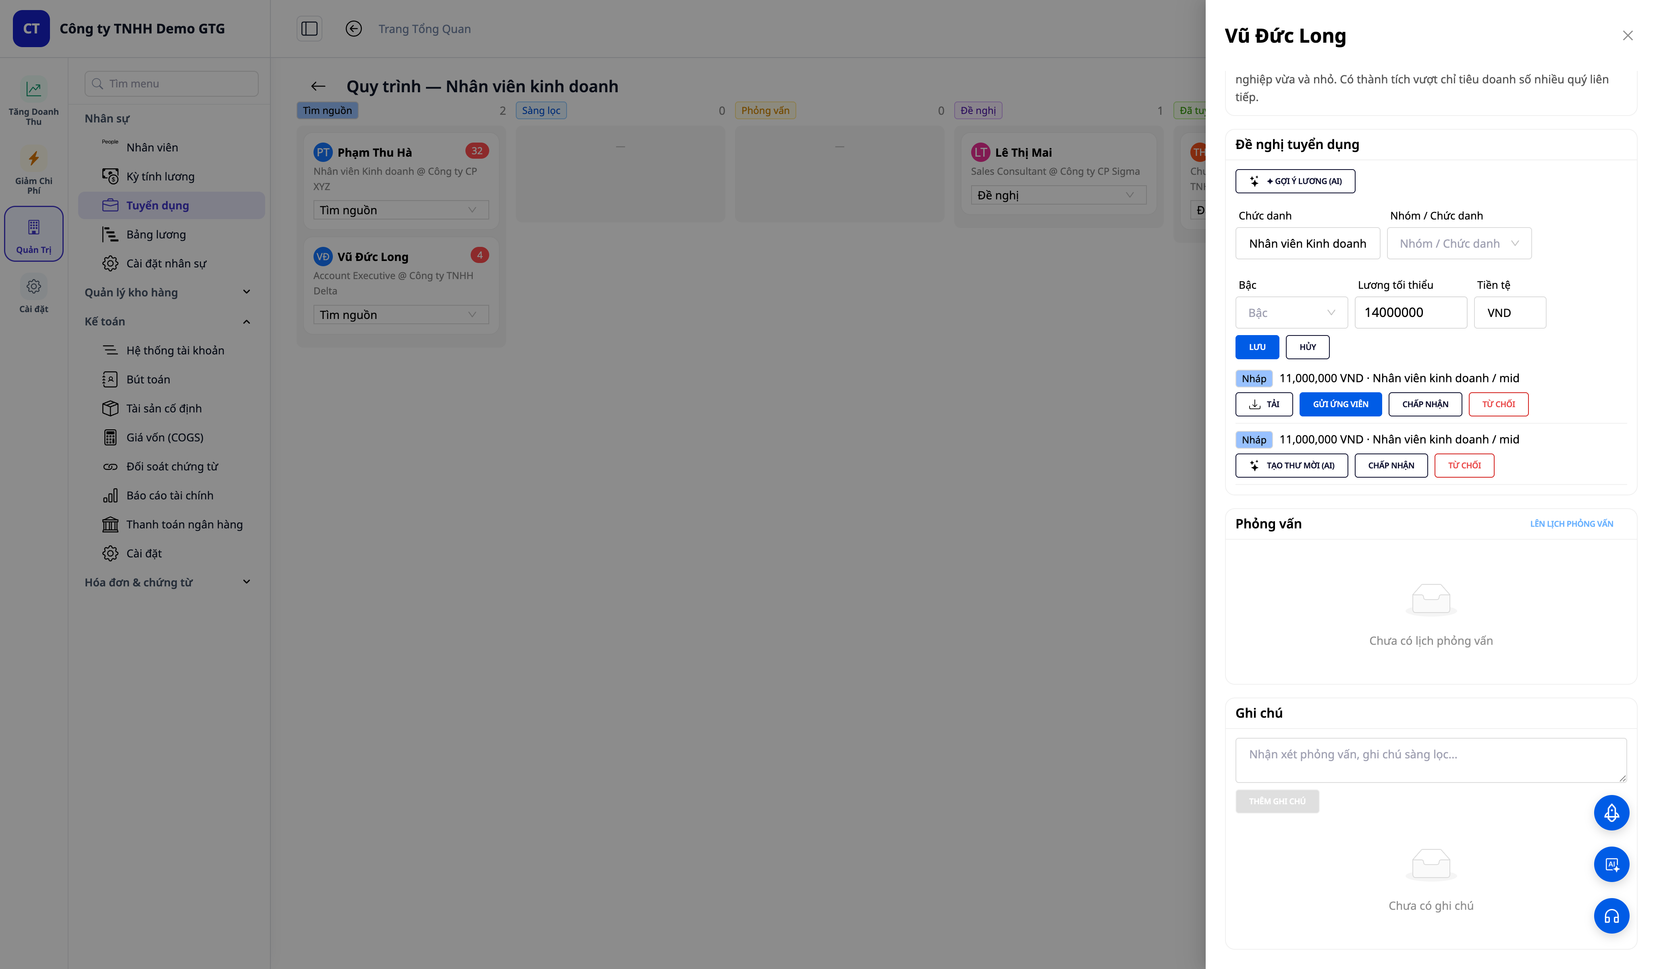The image size is (1657, 969).
Task: Click LƯU button
Action: point(1256,346)
